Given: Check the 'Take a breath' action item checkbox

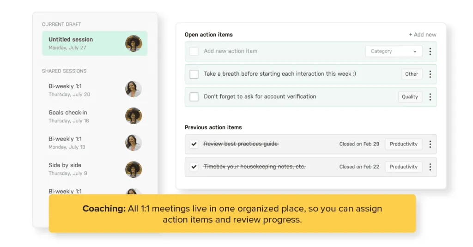Looking at the screenshot, I should [x=194, y=74].
